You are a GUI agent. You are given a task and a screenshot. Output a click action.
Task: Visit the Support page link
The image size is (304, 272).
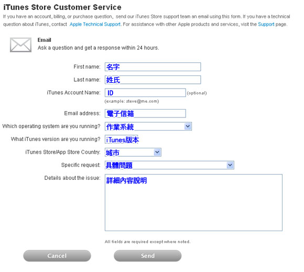tap(266, 24)
